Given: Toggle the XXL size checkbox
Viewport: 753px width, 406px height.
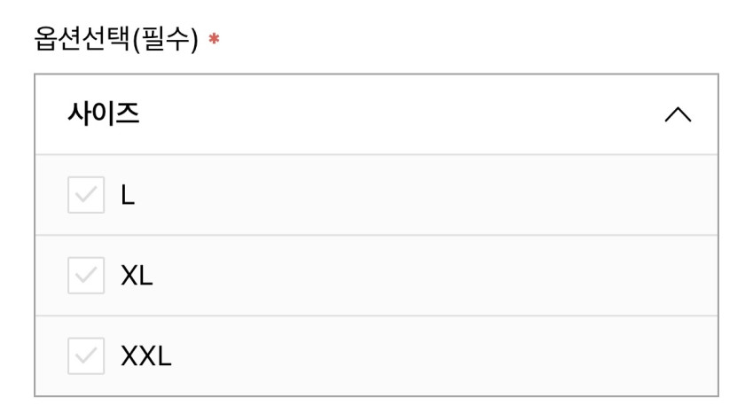Looking at the screenshot, I should coord(86,356).
